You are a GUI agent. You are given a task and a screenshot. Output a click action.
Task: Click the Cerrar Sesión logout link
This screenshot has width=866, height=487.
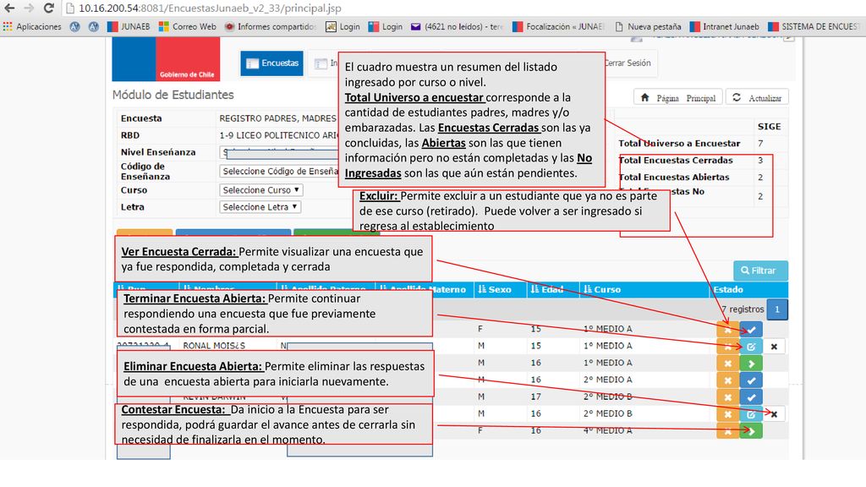coord(628,63)
